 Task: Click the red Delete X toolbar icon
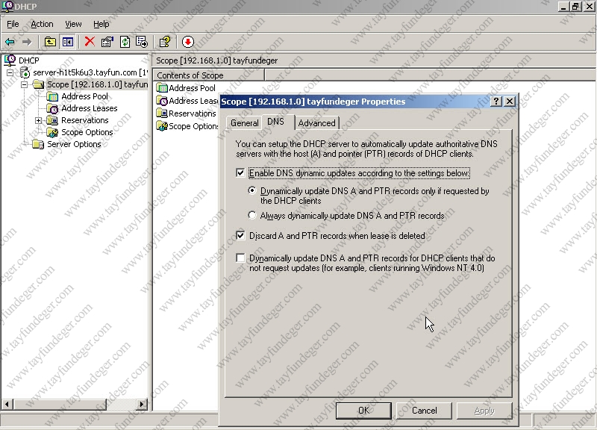pyautogui.click(x=90, y=42)
